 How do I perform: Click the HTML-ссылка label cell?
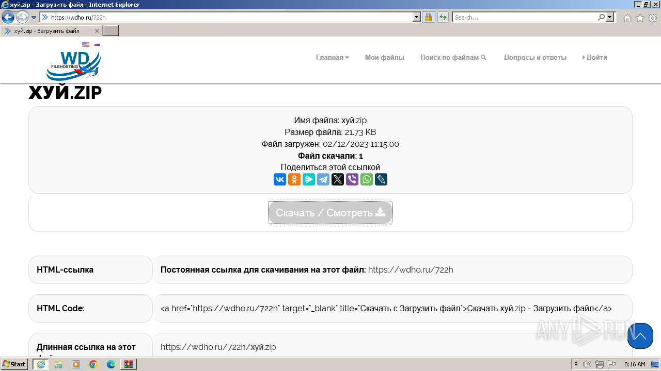[90, 269]
